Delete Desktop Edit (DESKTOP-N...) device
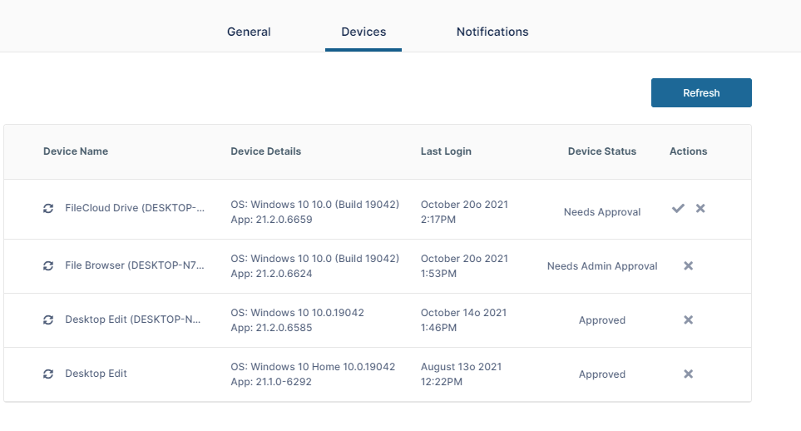The height and width of the screenshot is (431, 801). click(688, 320)
